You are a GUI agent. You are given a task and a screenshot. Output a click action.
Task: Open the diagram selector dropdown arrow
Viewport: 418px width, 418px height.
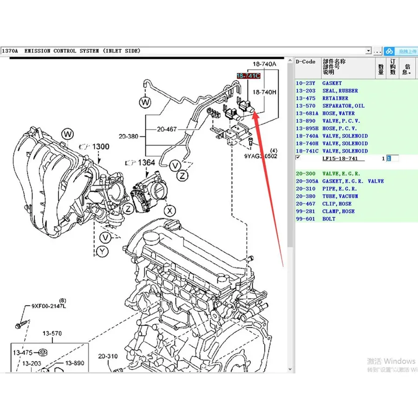tap(368, 51)
